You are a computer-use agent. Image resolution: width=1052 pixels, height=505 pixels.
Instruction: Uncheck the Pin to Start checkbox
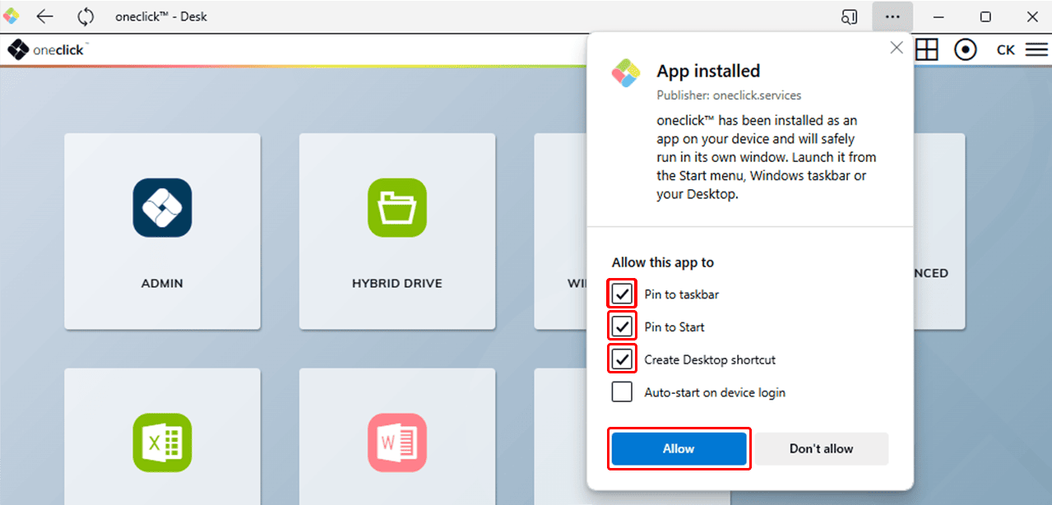pyautogui.click(x=622, y=327)
